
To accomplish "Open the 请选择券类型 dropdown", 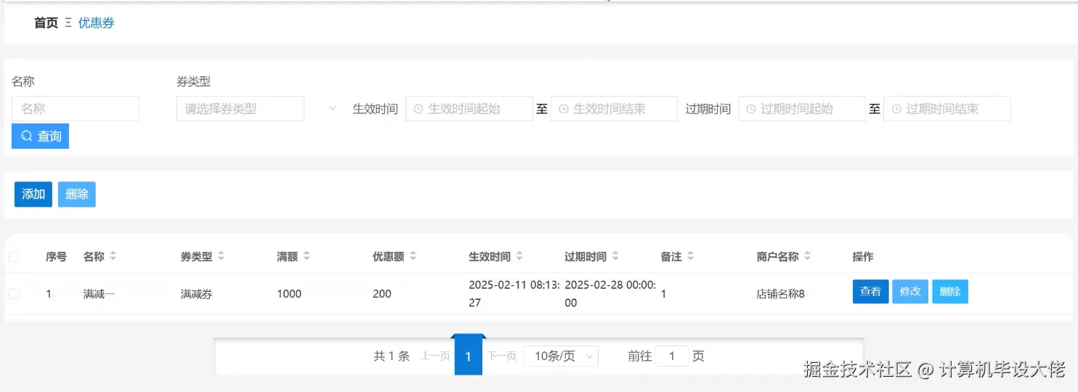I will [x=240, y=108].
